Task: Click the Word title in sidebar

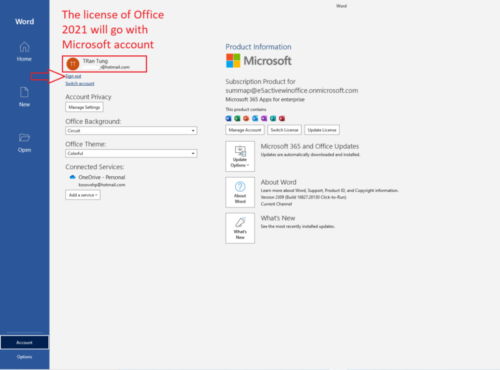Action: [25, 21]
